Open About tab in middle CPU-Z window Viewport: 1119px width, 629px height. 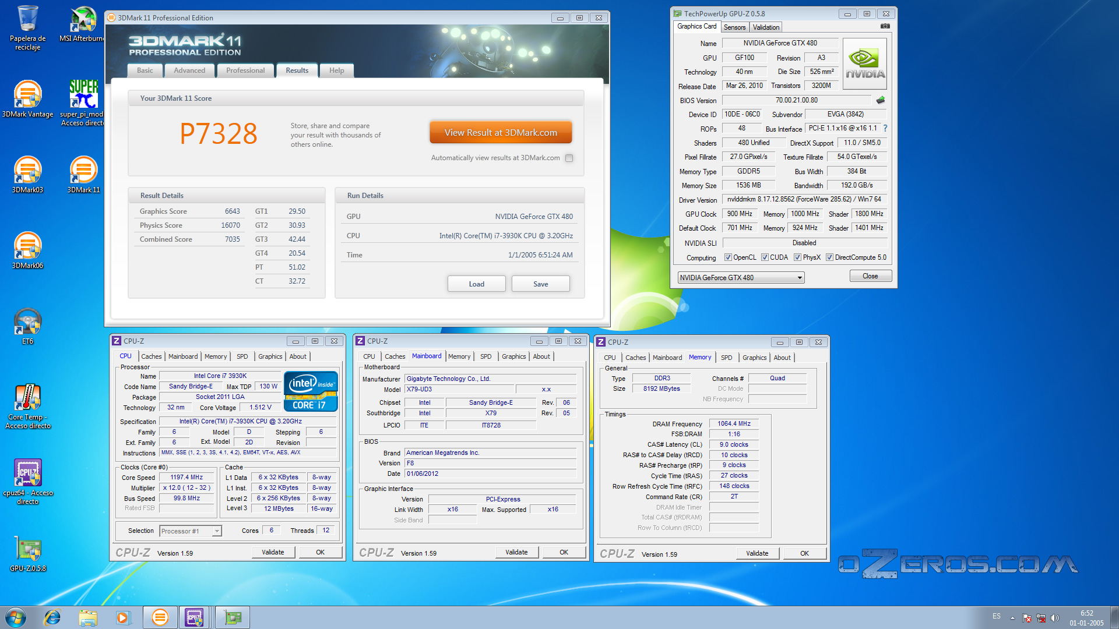tap(541, 356)
